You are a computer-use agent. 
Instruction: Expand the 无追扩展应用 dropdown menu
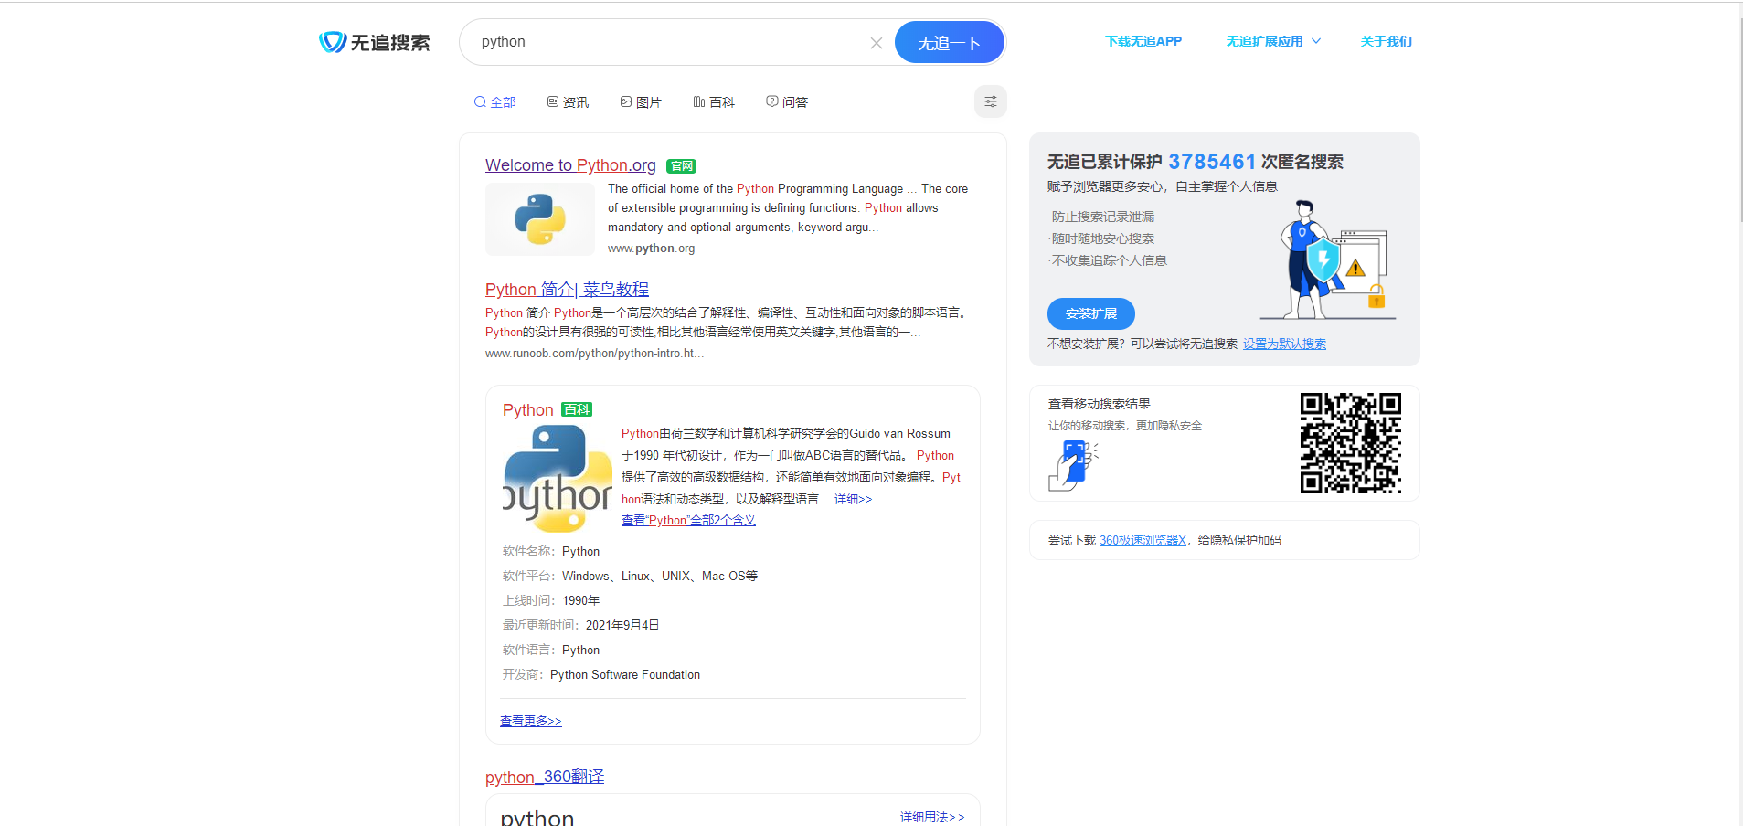1272,41
